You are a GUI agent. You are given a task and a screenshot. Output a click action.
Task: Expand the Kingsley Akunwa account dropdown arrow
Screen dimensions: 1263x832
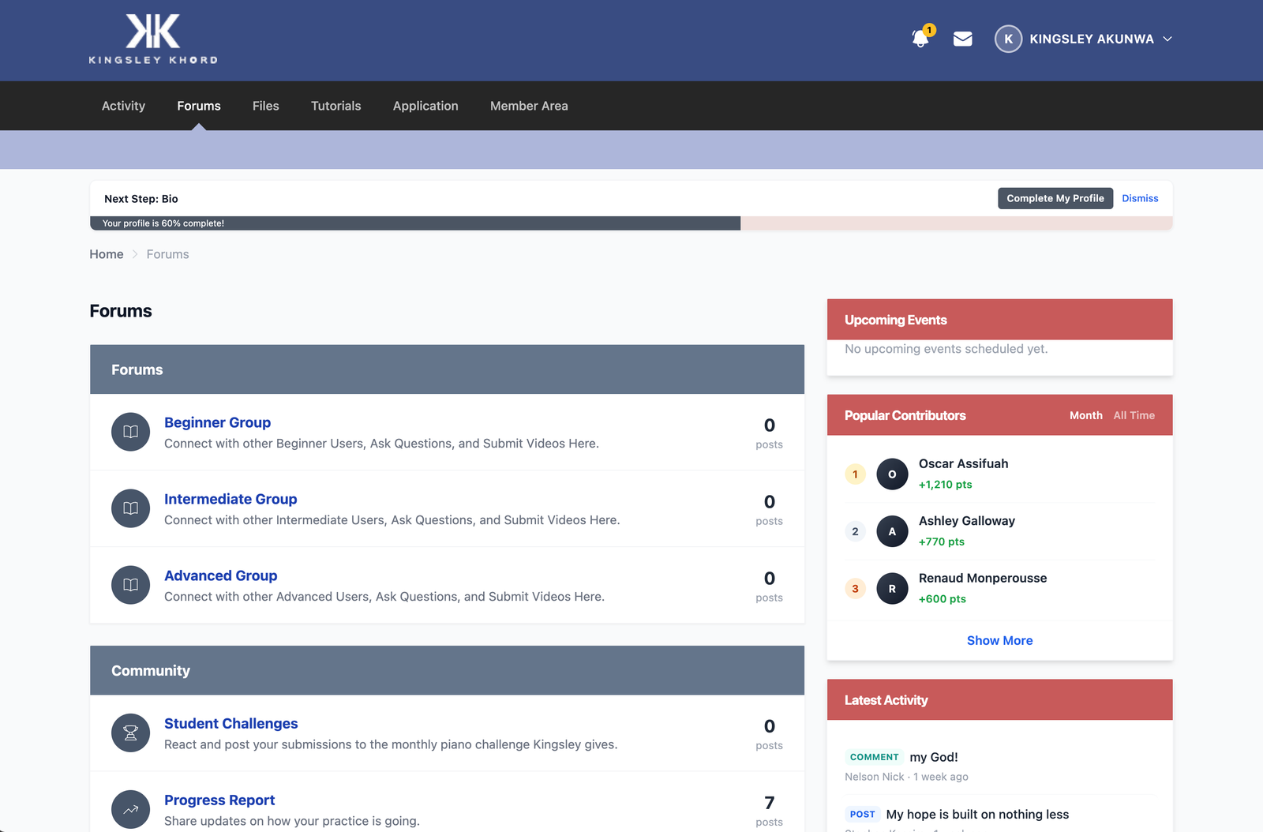click(x=1167, y=39)
